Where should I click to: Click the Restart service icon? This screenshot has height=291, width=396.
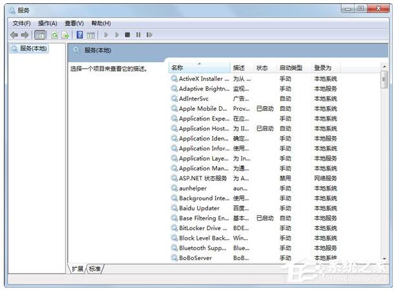coord(150,34)
